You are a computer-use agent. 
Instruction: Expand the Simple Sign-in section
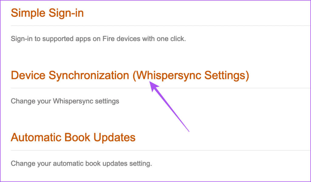click(47, 13)
